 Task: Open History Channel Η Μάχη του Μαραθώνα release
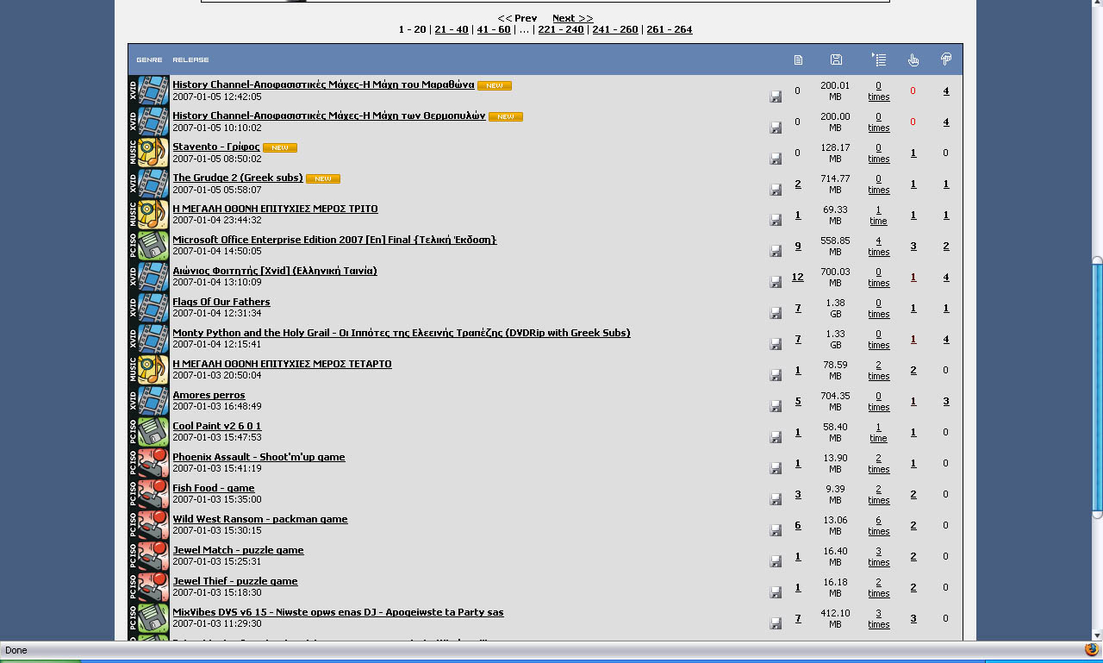click(323, 84)
